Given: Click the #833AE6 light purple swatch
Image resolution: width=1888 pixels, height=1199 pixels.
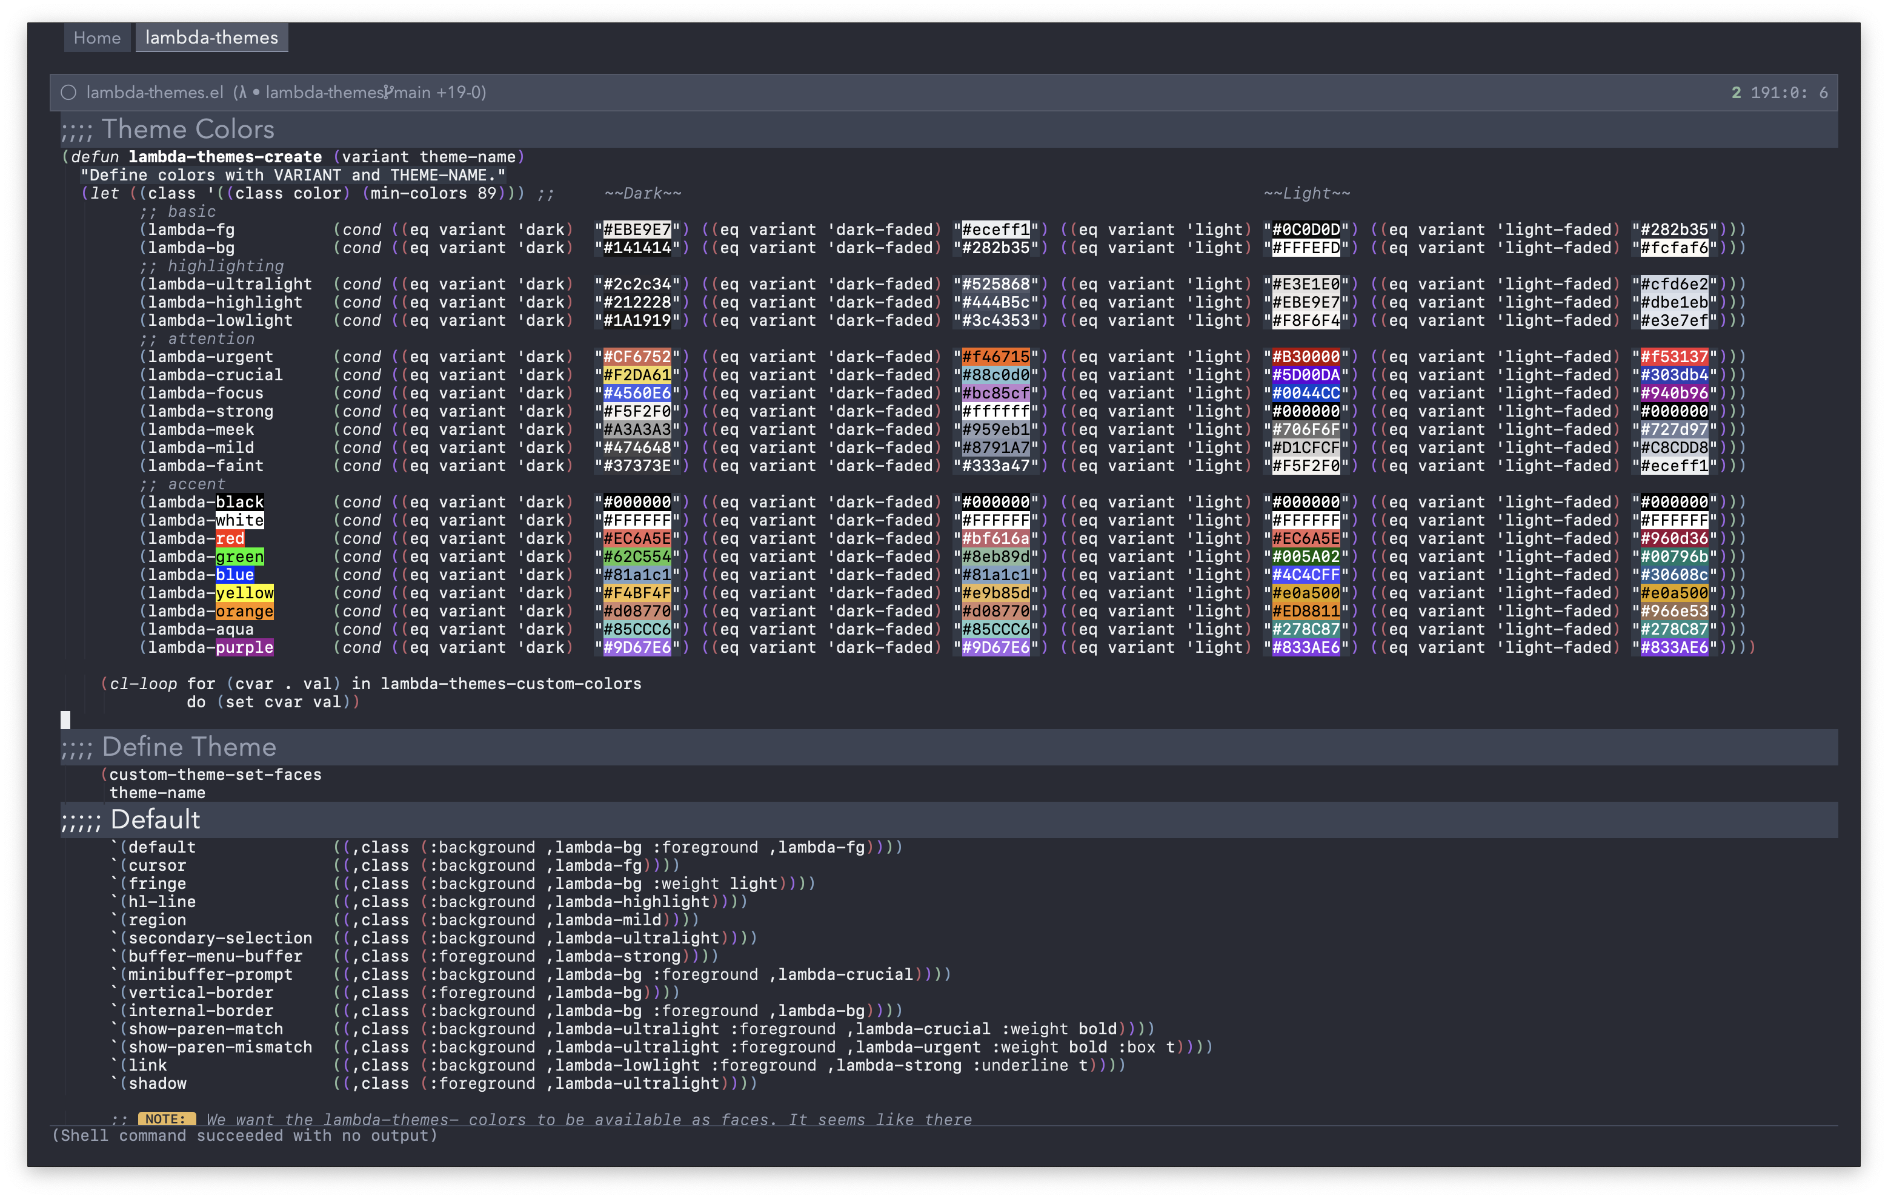Looking at the screenshot, I should tap(1306, 647).
